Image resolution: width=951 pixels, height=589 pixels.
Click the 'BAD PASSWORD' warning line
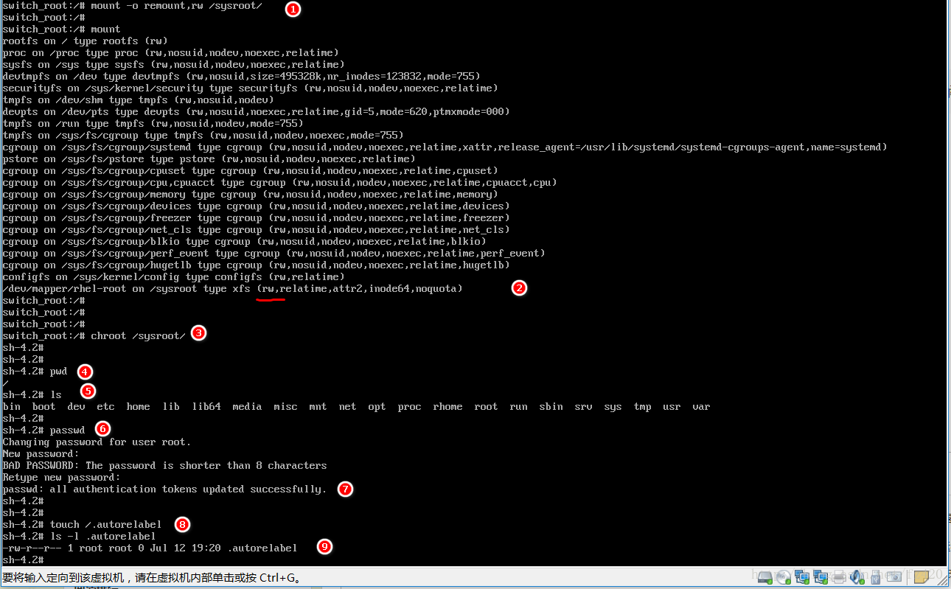click(165, 466)
